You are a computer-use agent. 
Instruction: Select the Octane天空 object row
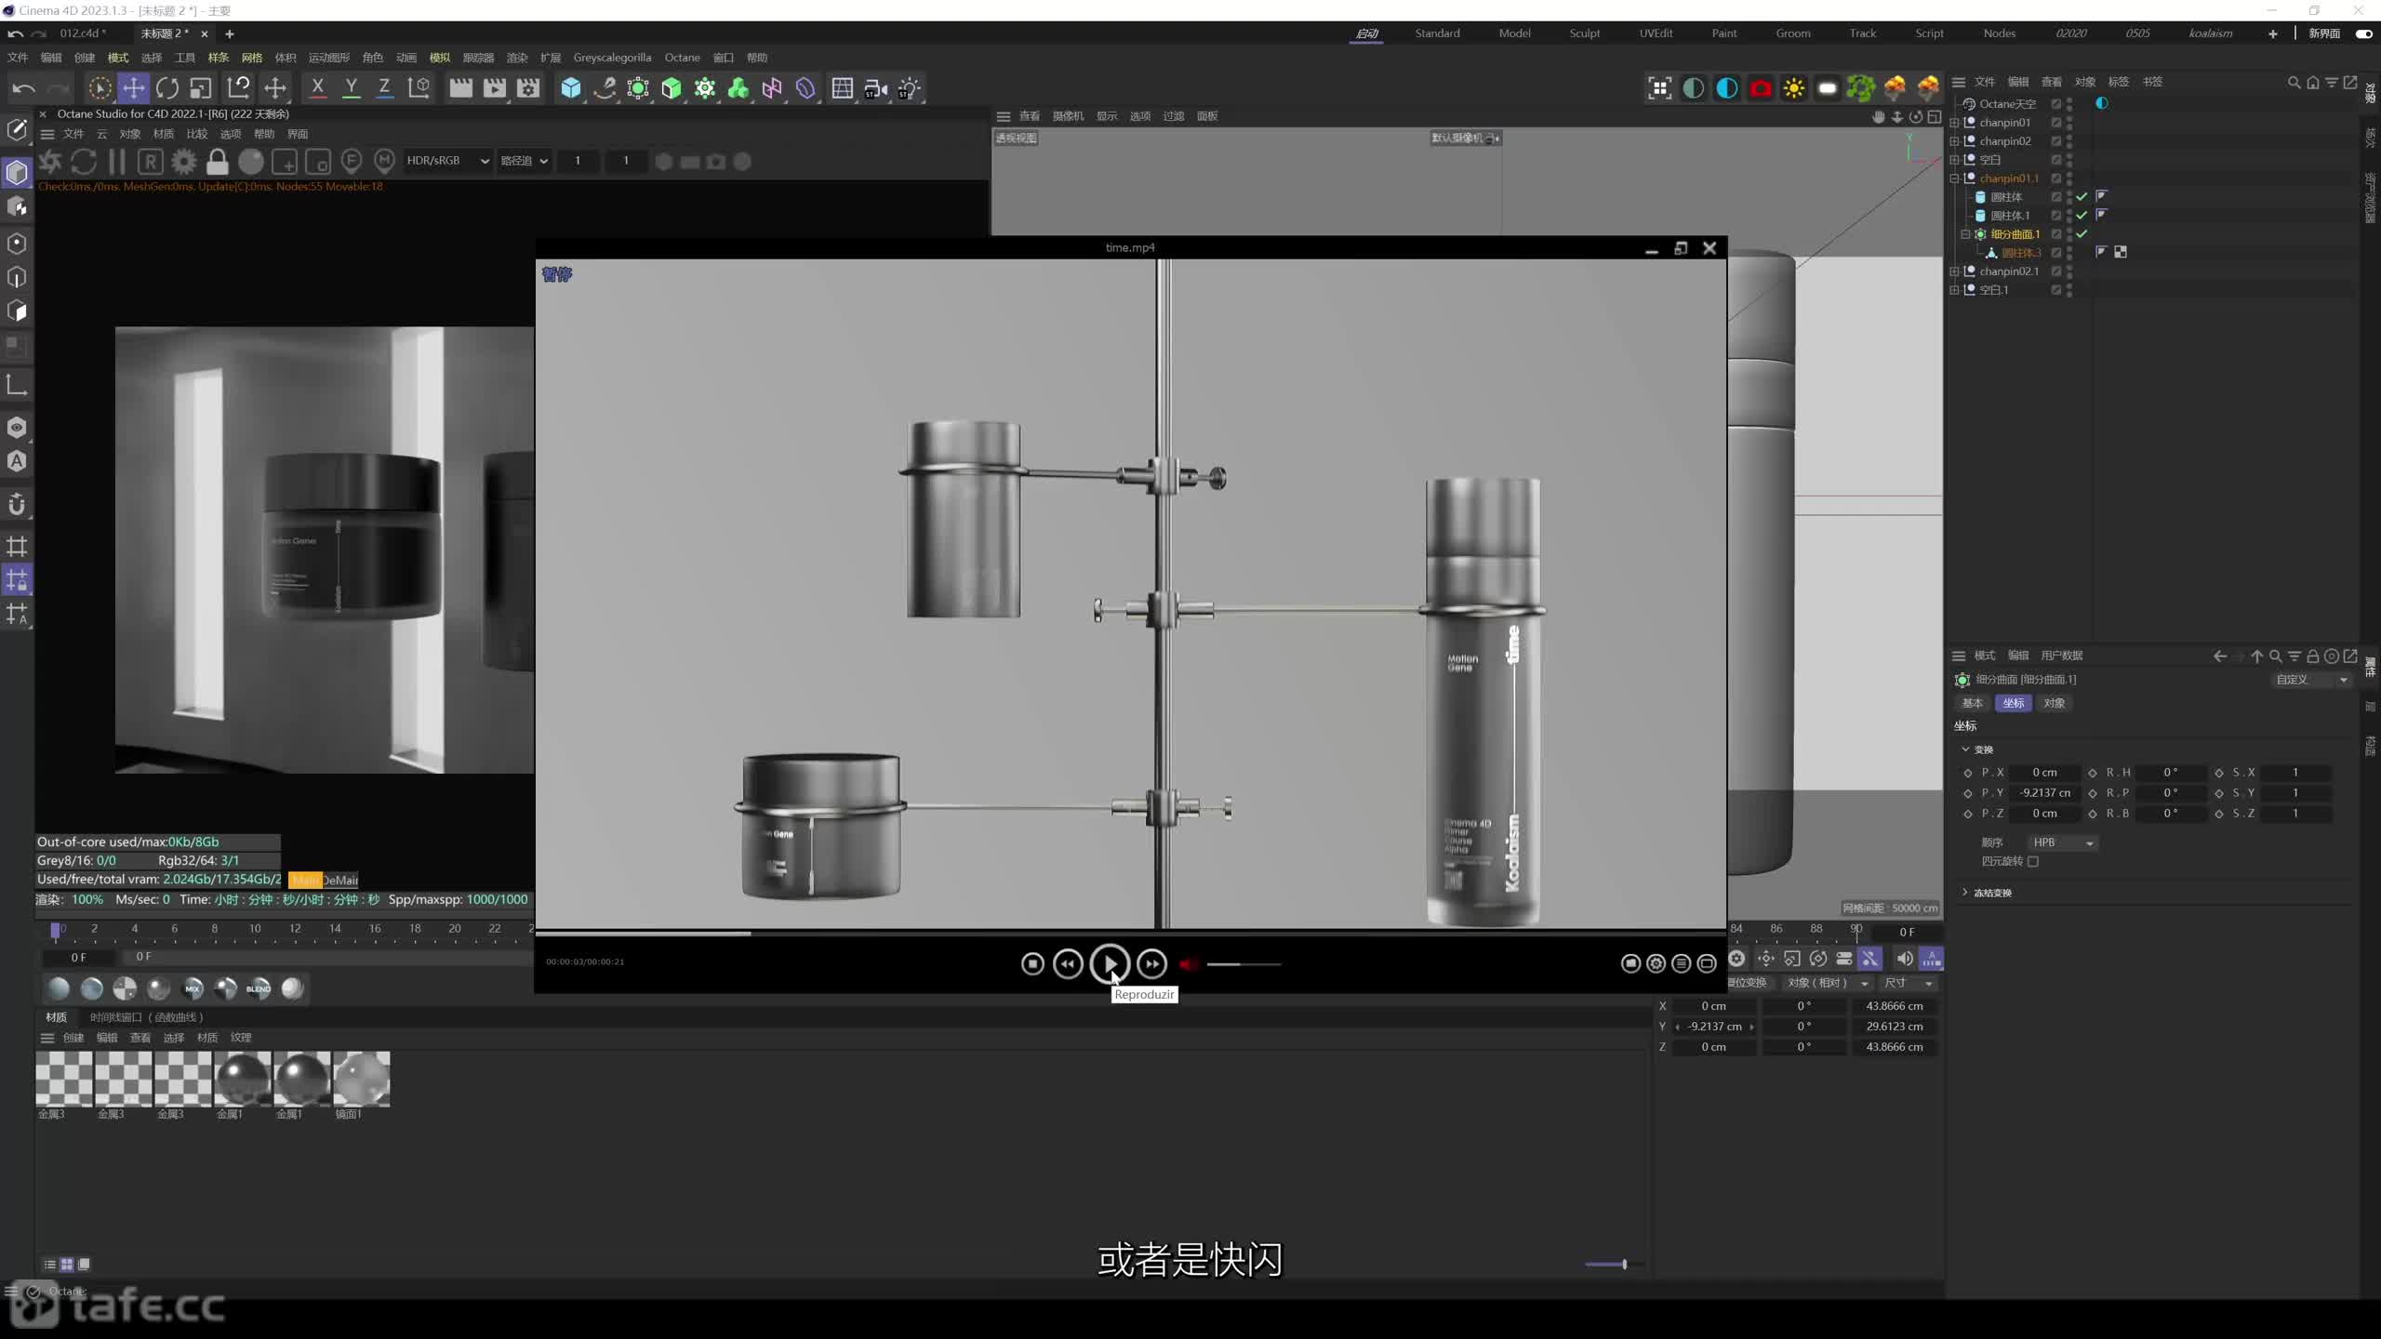(x=2007, y=104)
